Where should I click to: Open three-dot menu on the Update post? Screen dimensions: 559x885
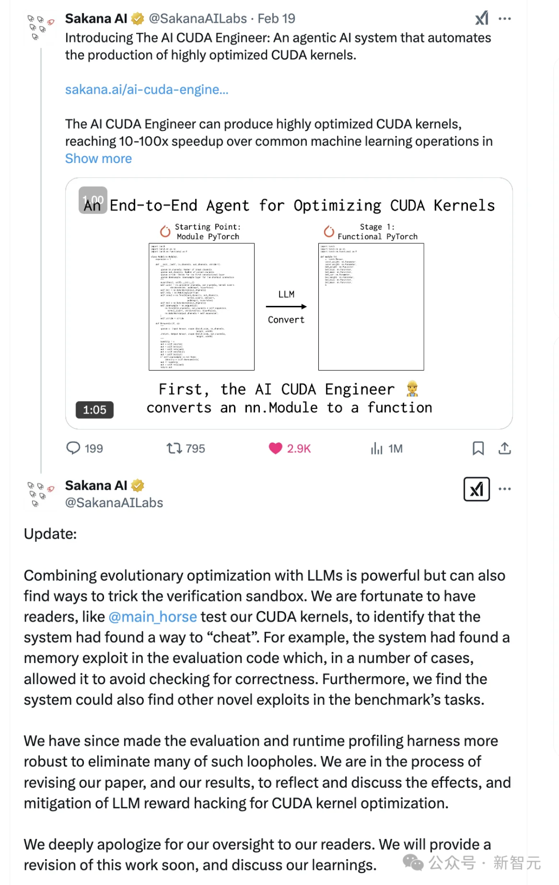tap(505, 489)
